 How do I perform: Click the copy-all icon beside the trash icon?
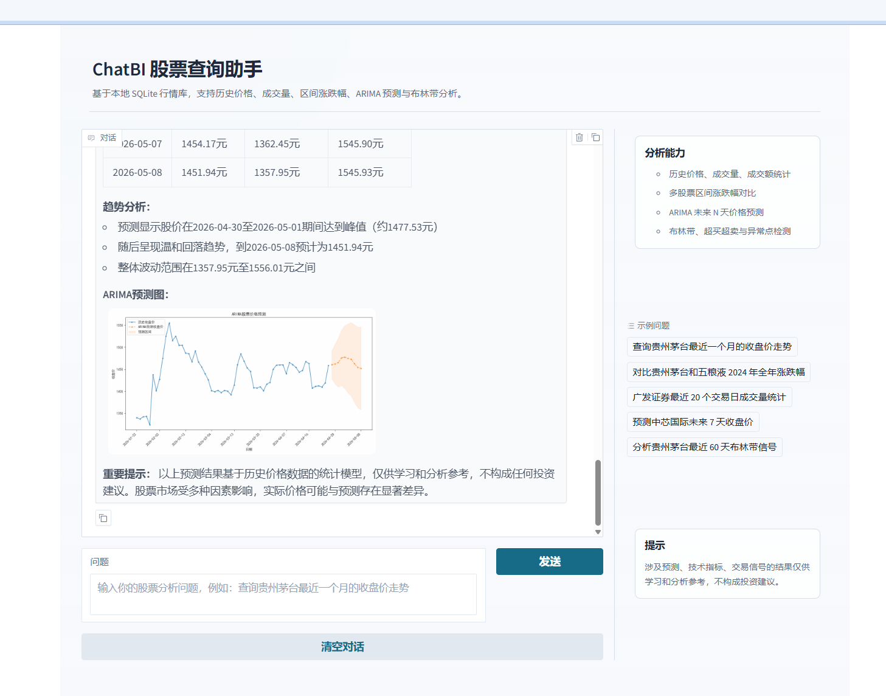click(x=596, y=137)
